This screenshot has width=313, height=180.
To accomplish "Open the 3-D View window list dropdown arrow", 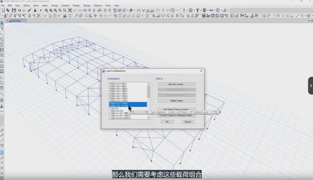I will [309, 21].
